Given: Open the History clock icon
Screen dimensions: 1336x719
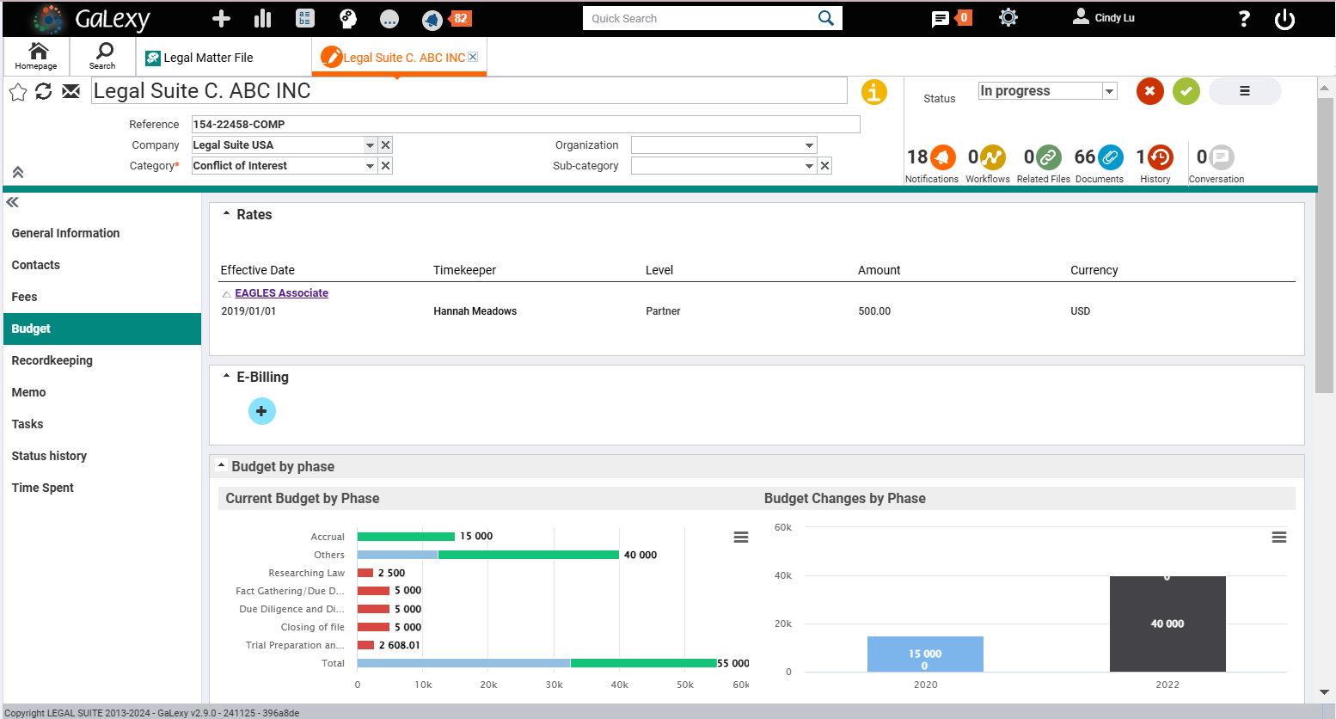Looking at the screenshot, I should coord(1161,157).
